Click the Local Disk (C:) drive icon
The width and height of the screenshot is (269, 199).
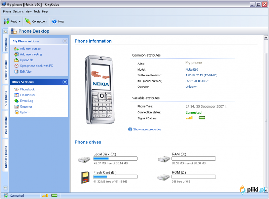[x=84, y=159]
